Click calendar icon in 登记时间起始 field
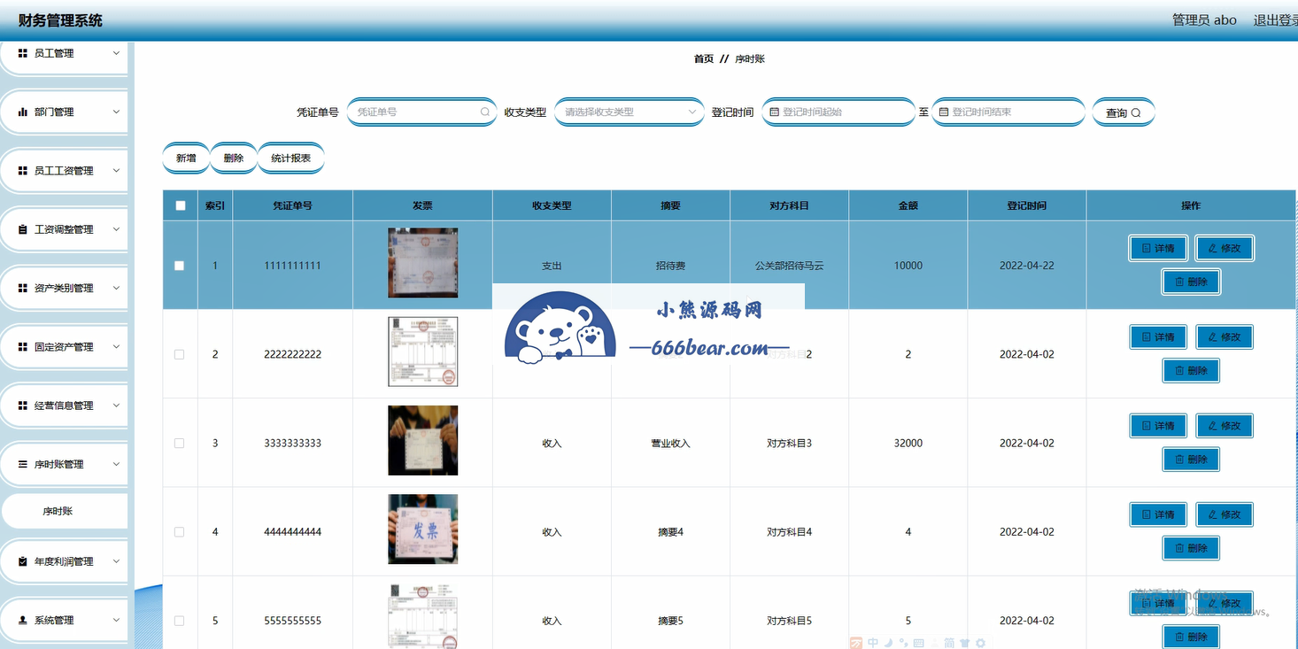Viewport: 1298px width, 649px height. pos(774,112)
